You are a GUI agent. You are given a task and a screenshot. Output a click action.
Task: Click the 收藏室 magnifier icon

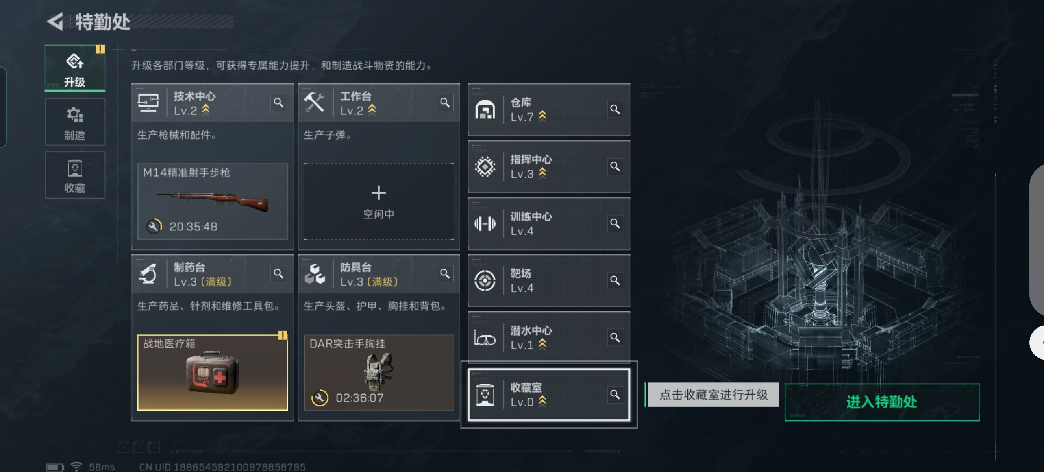click(615, 395)
